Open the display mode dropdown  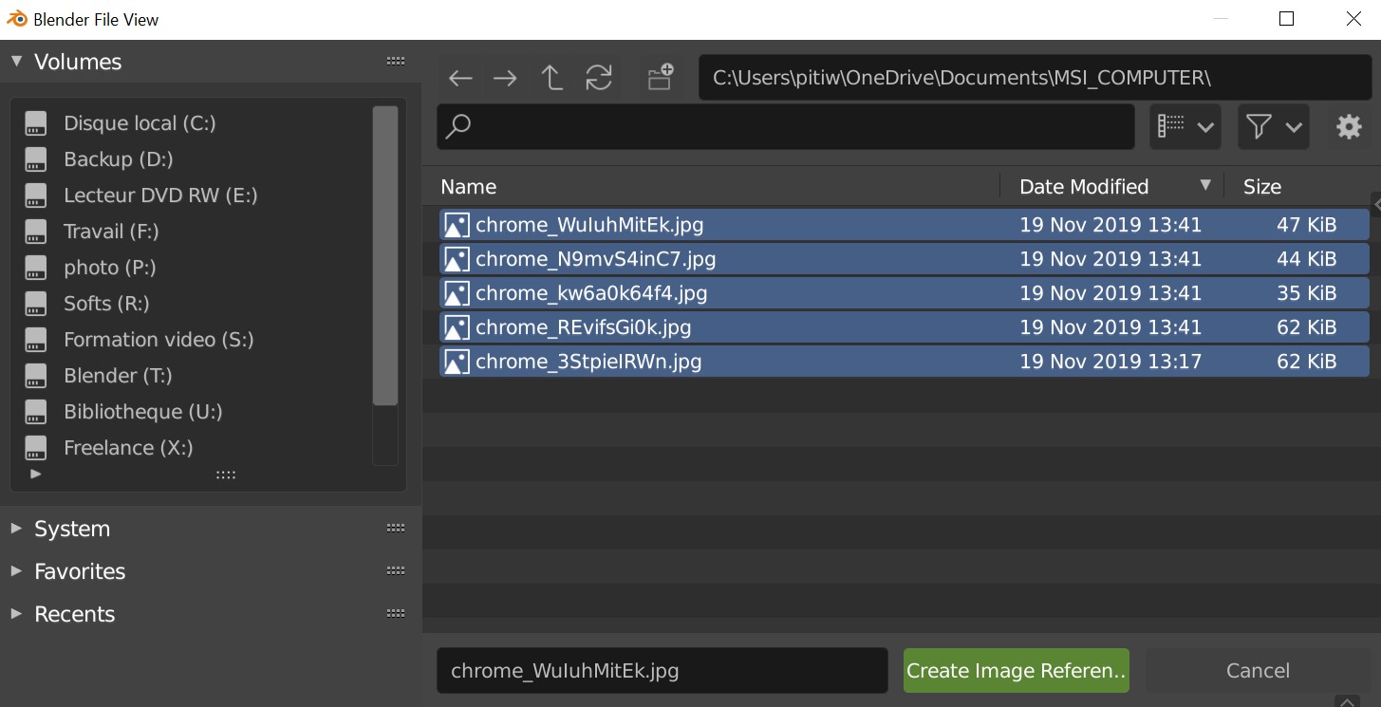(x=1185, y=126)
